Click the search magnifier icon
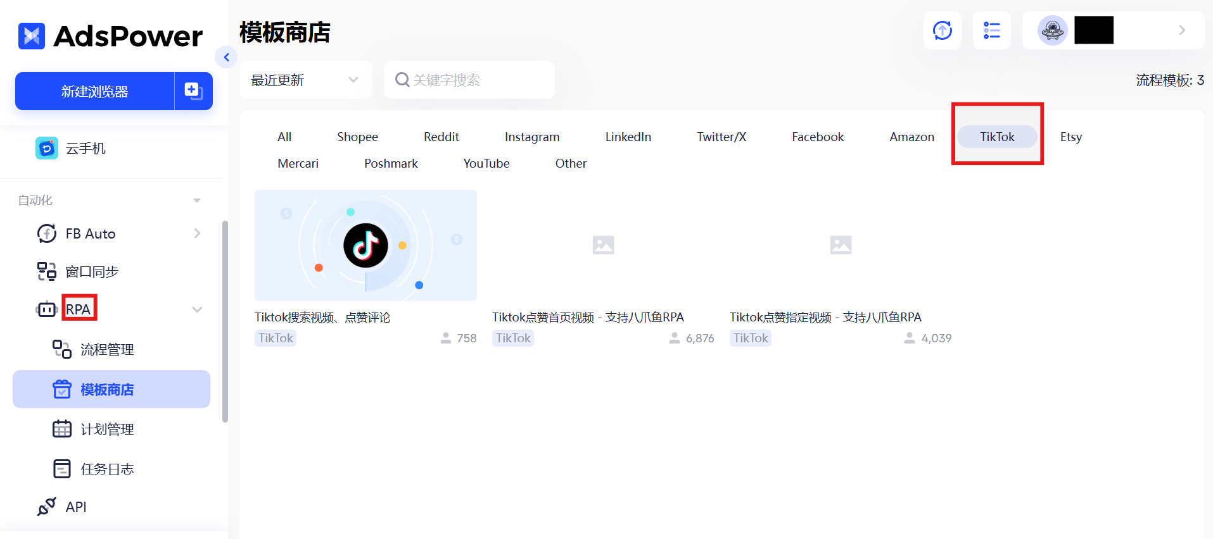 coord(402,80)
